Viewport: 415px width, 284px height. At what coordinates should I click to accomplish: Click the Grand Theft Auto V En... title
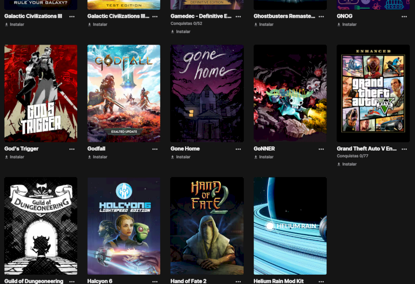(367, 148)
